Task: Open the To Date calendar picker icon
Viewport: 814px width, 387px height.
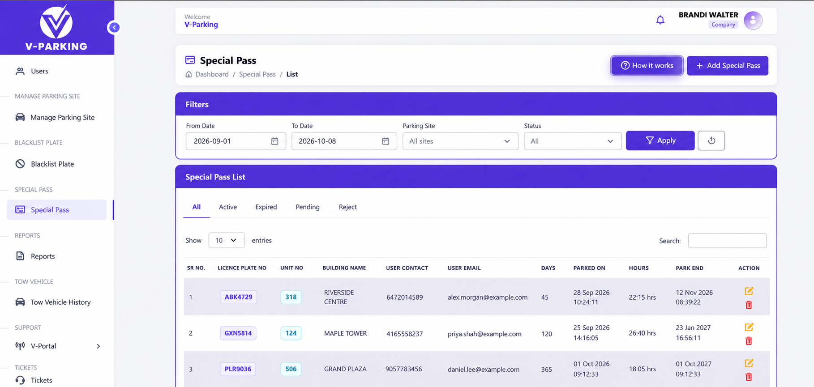Action: pyautogui.click(x=386, y=141)
